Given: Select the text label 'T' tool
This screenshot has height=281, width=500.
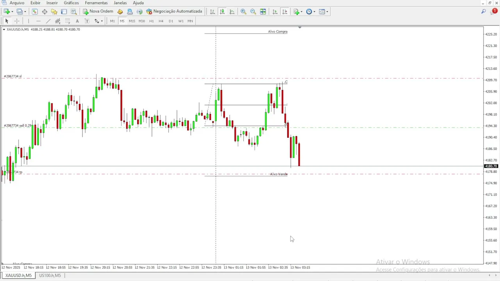Looking at the screenshot, I should (87, 21).
